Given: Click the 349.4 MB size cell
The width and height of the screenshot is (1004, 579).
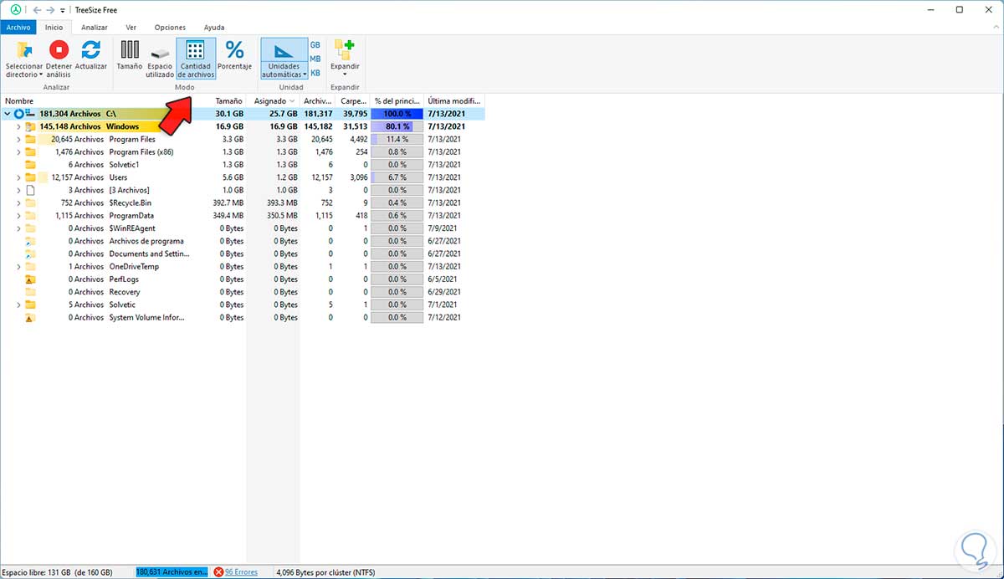Looking at the screenshot, I should tap(228, 216).
